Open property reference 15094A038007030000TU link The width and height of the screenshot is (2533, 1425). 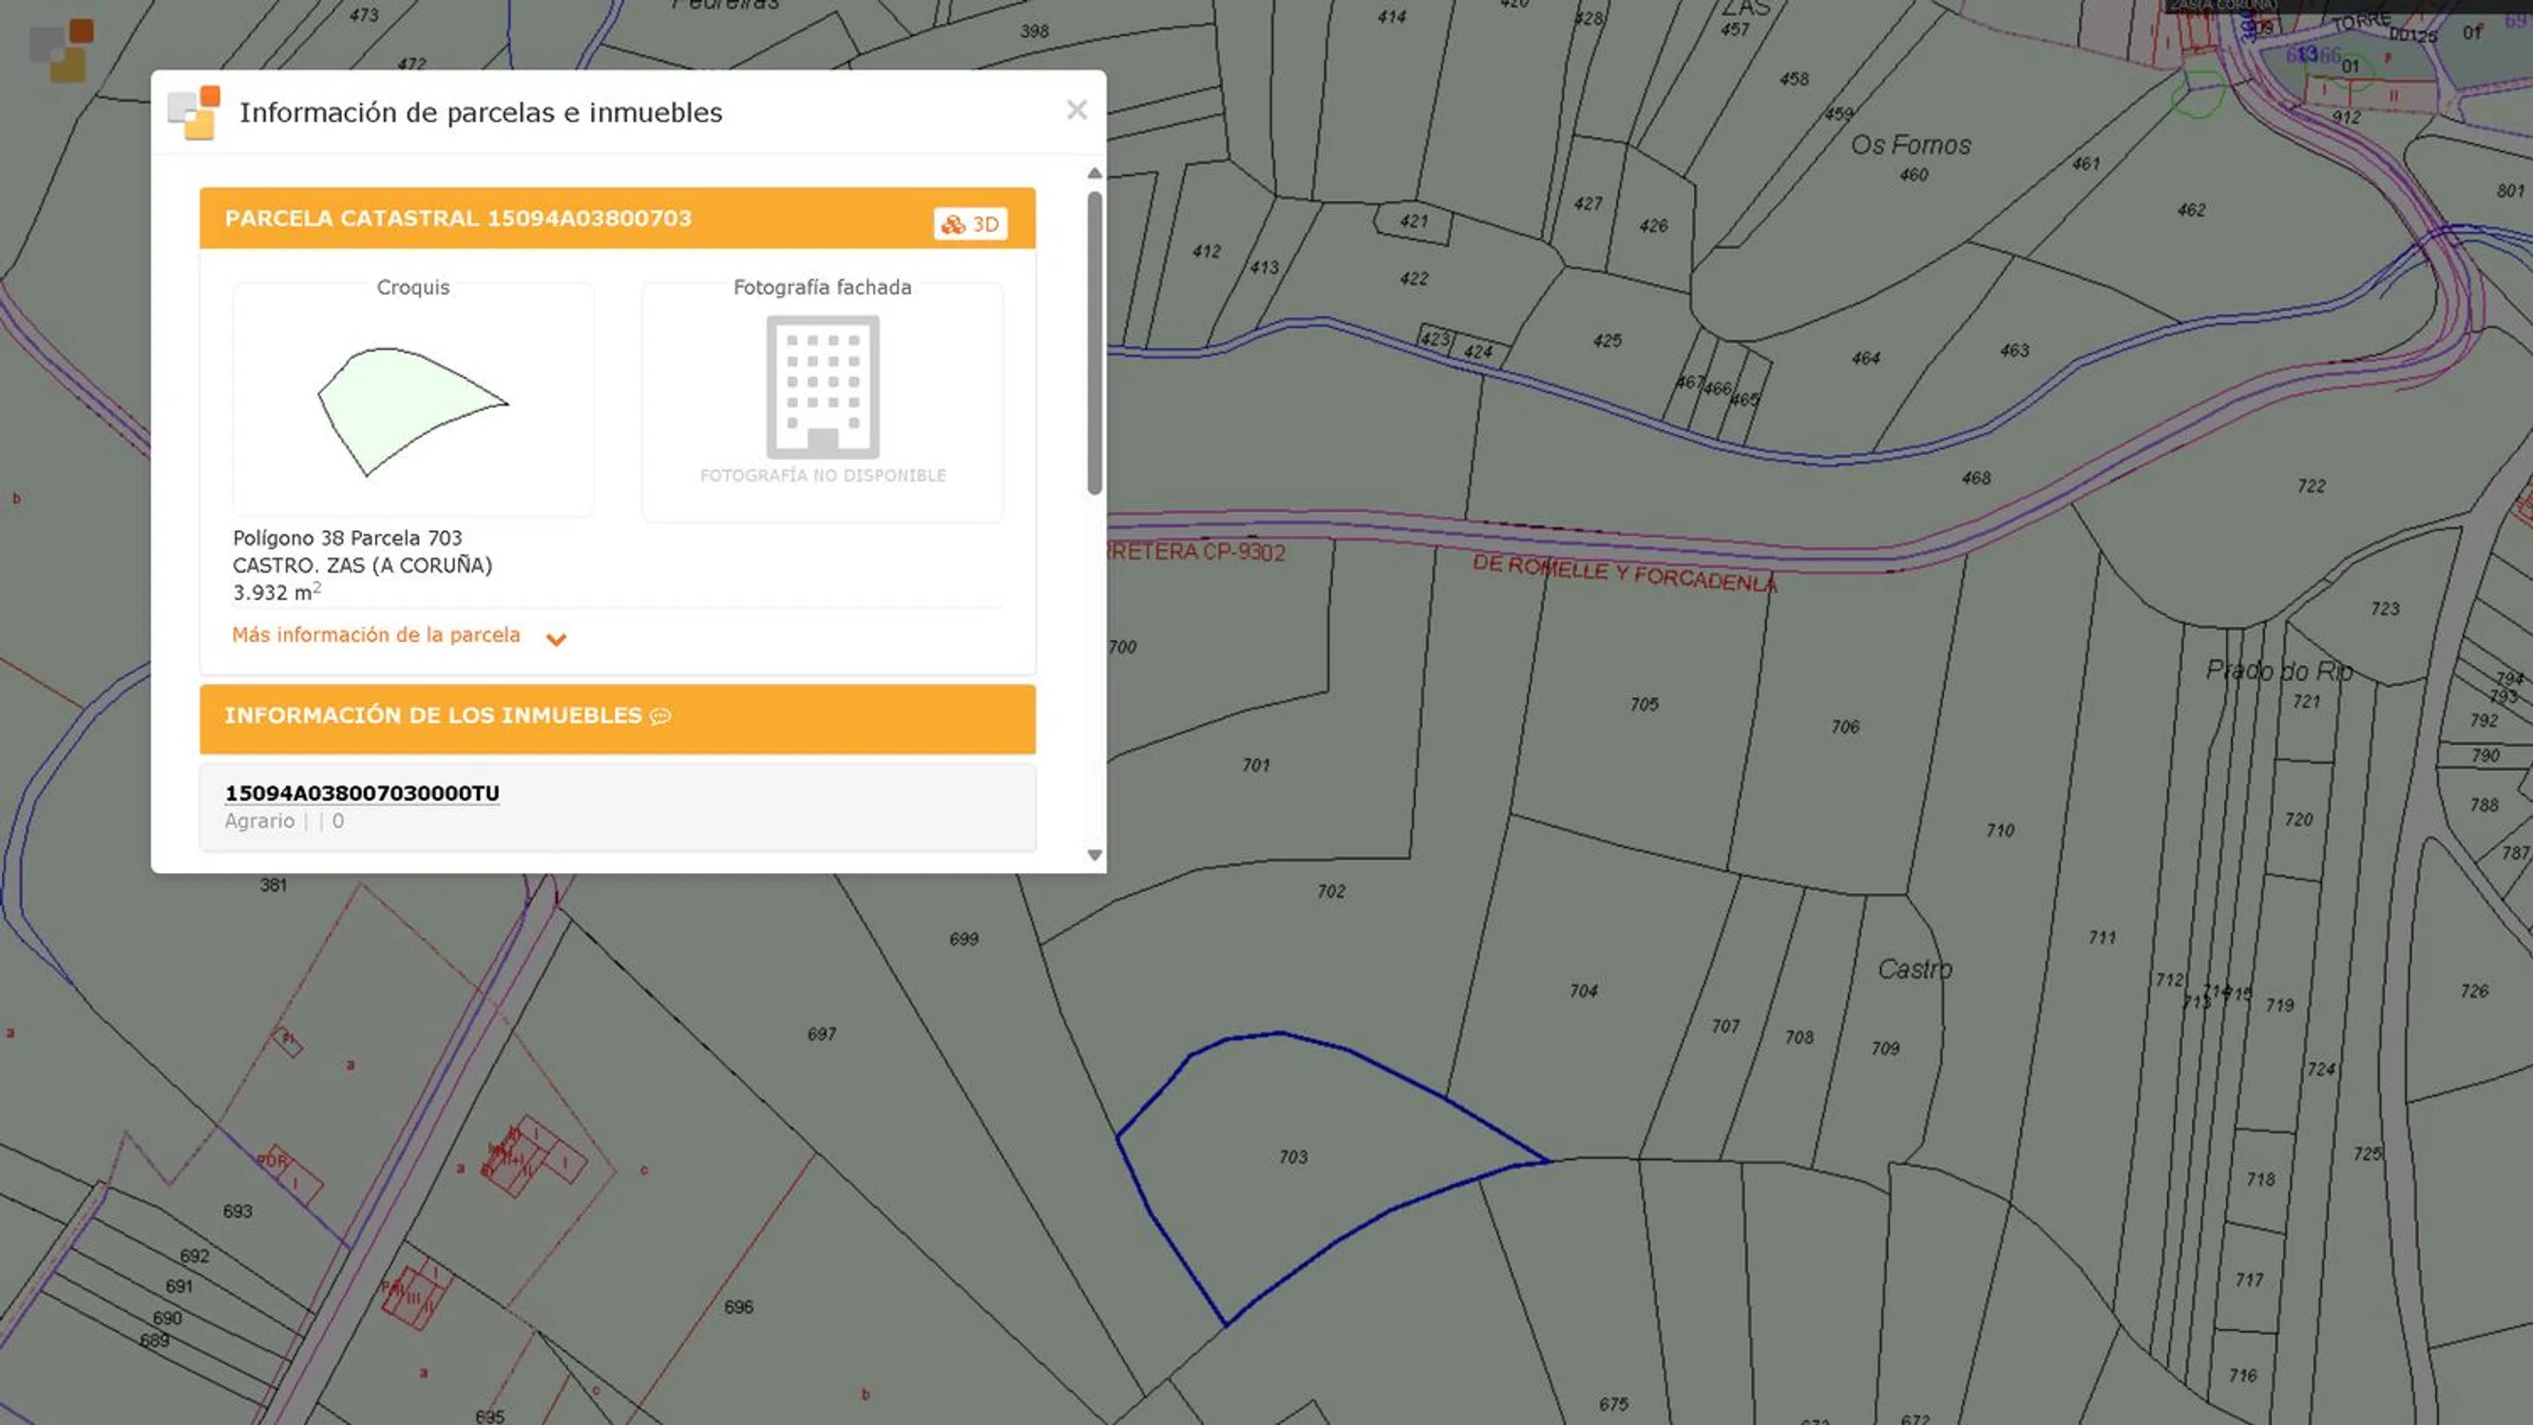[362, 793]
